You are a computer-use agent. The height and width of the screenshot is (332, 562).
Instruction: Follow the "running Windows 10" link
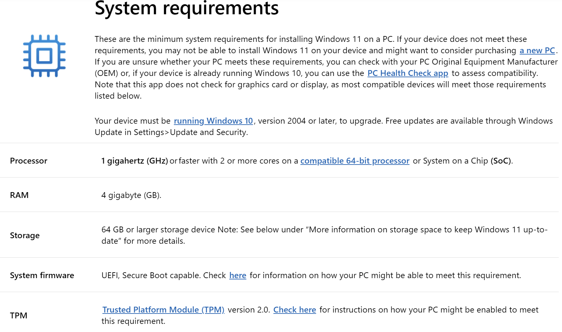[x=213, y=121]
